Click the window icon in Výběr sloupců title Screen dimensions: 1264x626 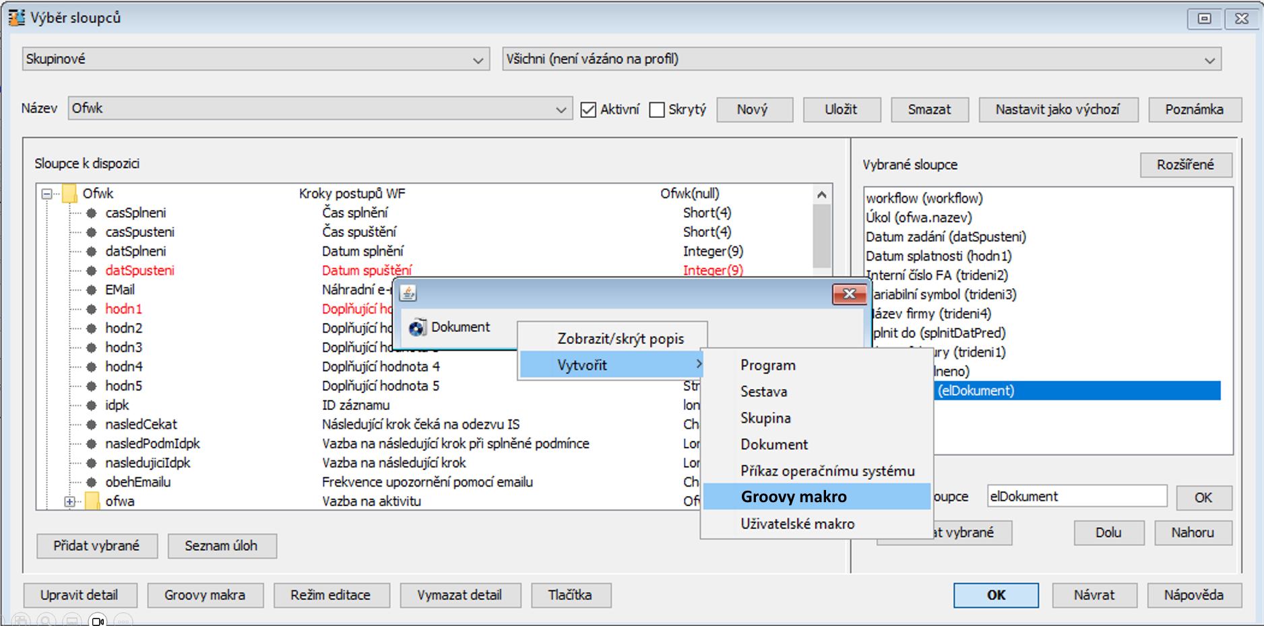[x=16, y=18]
